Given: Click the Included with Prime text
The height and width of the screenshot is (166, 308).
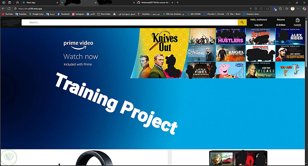Looking at the screenshot, I should (78, 64).
